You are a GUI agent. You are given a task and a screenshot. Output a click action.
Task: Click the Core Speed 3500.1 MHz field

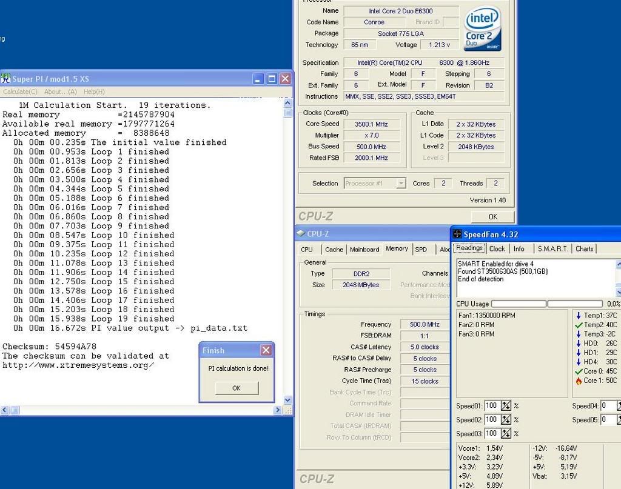tap(372, 124)
